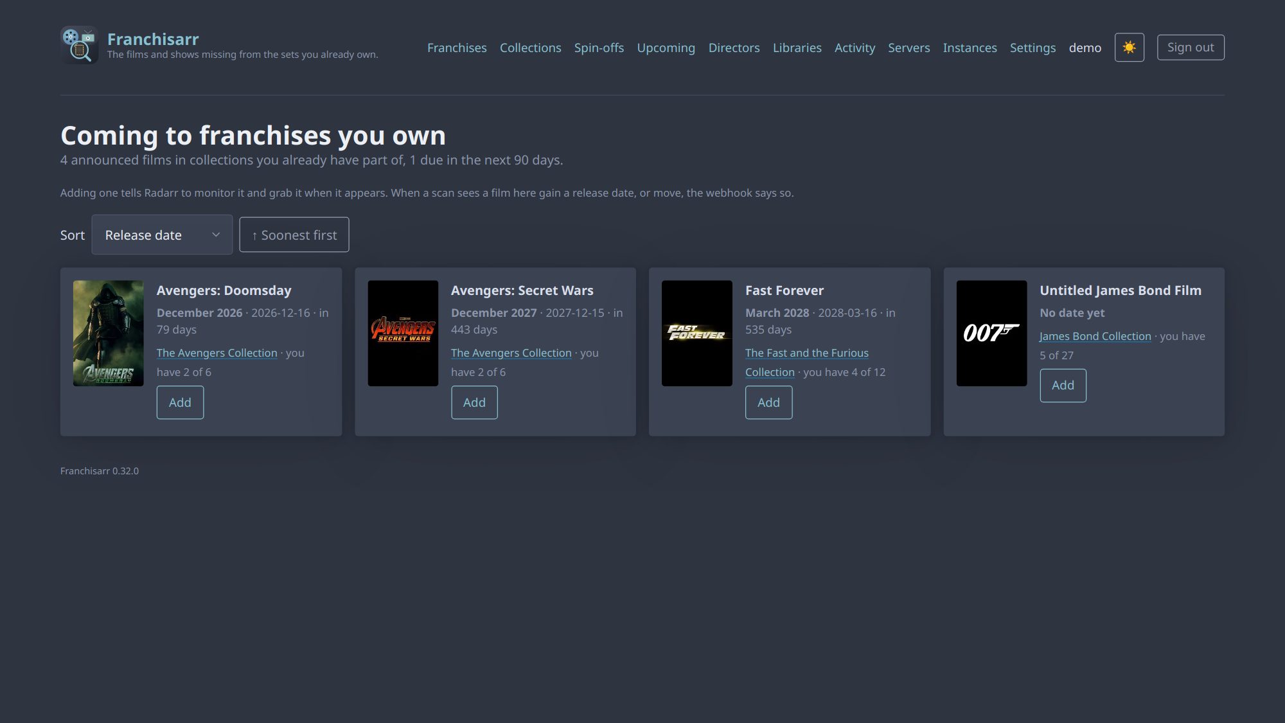Viewport: 1285px width, 723px height.
Task: Click the Avengers: Doomsday title text
Action: click(x=224, y=290)
